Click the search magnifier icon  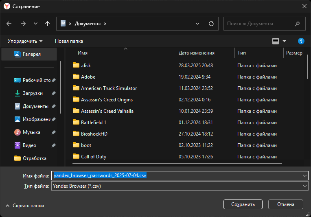click(297, 24)
